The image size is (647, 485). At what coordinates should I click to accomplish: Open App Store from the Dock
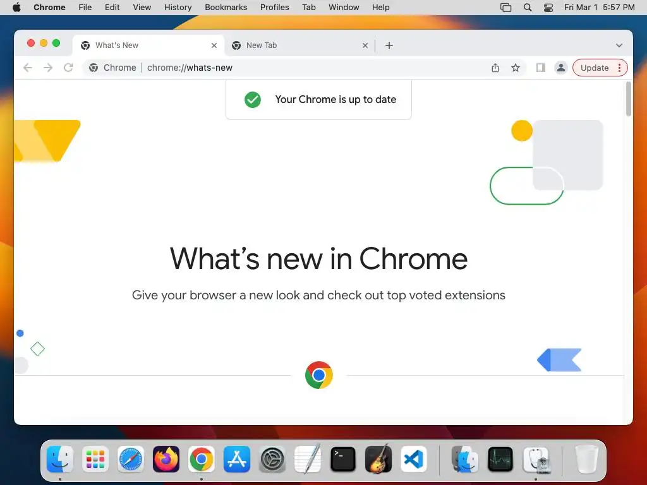point(237,459)
